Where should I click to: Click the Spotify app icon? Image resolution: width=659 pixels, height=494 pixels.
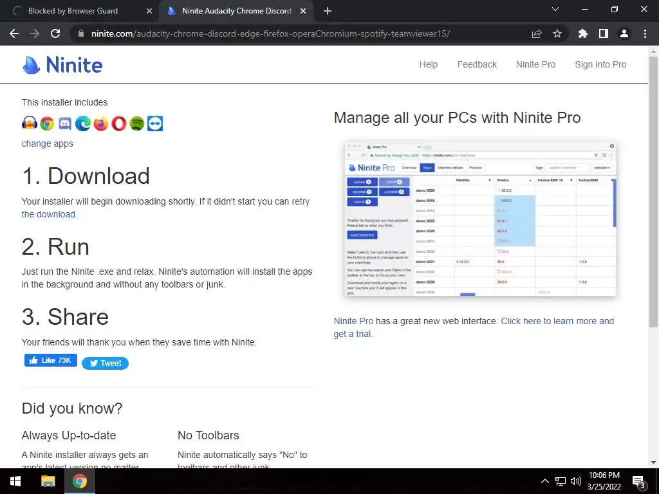point(137,123)
